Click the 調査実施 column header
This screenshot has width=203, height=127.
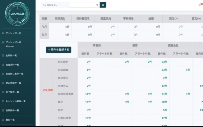point(106,19)
